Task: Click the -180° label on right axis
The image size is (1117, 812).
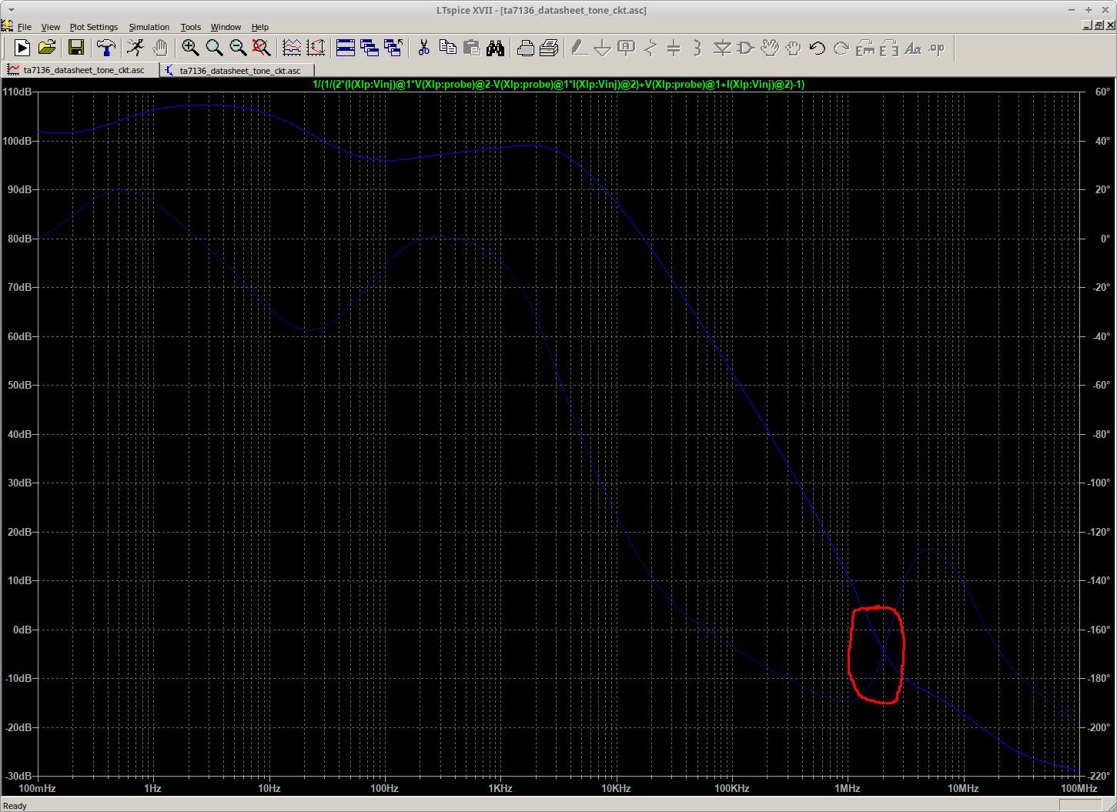Action: click(1097, 678)
